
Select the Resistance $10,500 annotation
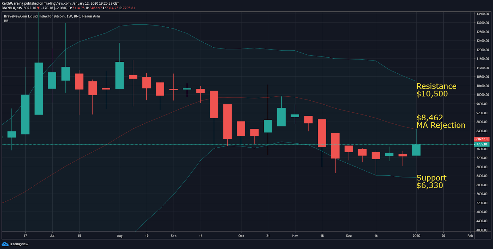(436, 90)
